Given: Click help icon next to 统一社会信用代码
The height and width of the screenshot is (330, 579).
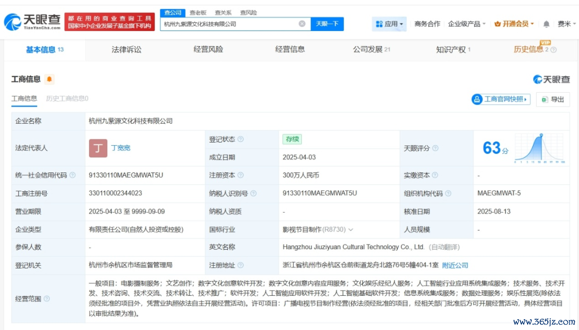Looking at the screenshot, I should click(x=72, y=175).
